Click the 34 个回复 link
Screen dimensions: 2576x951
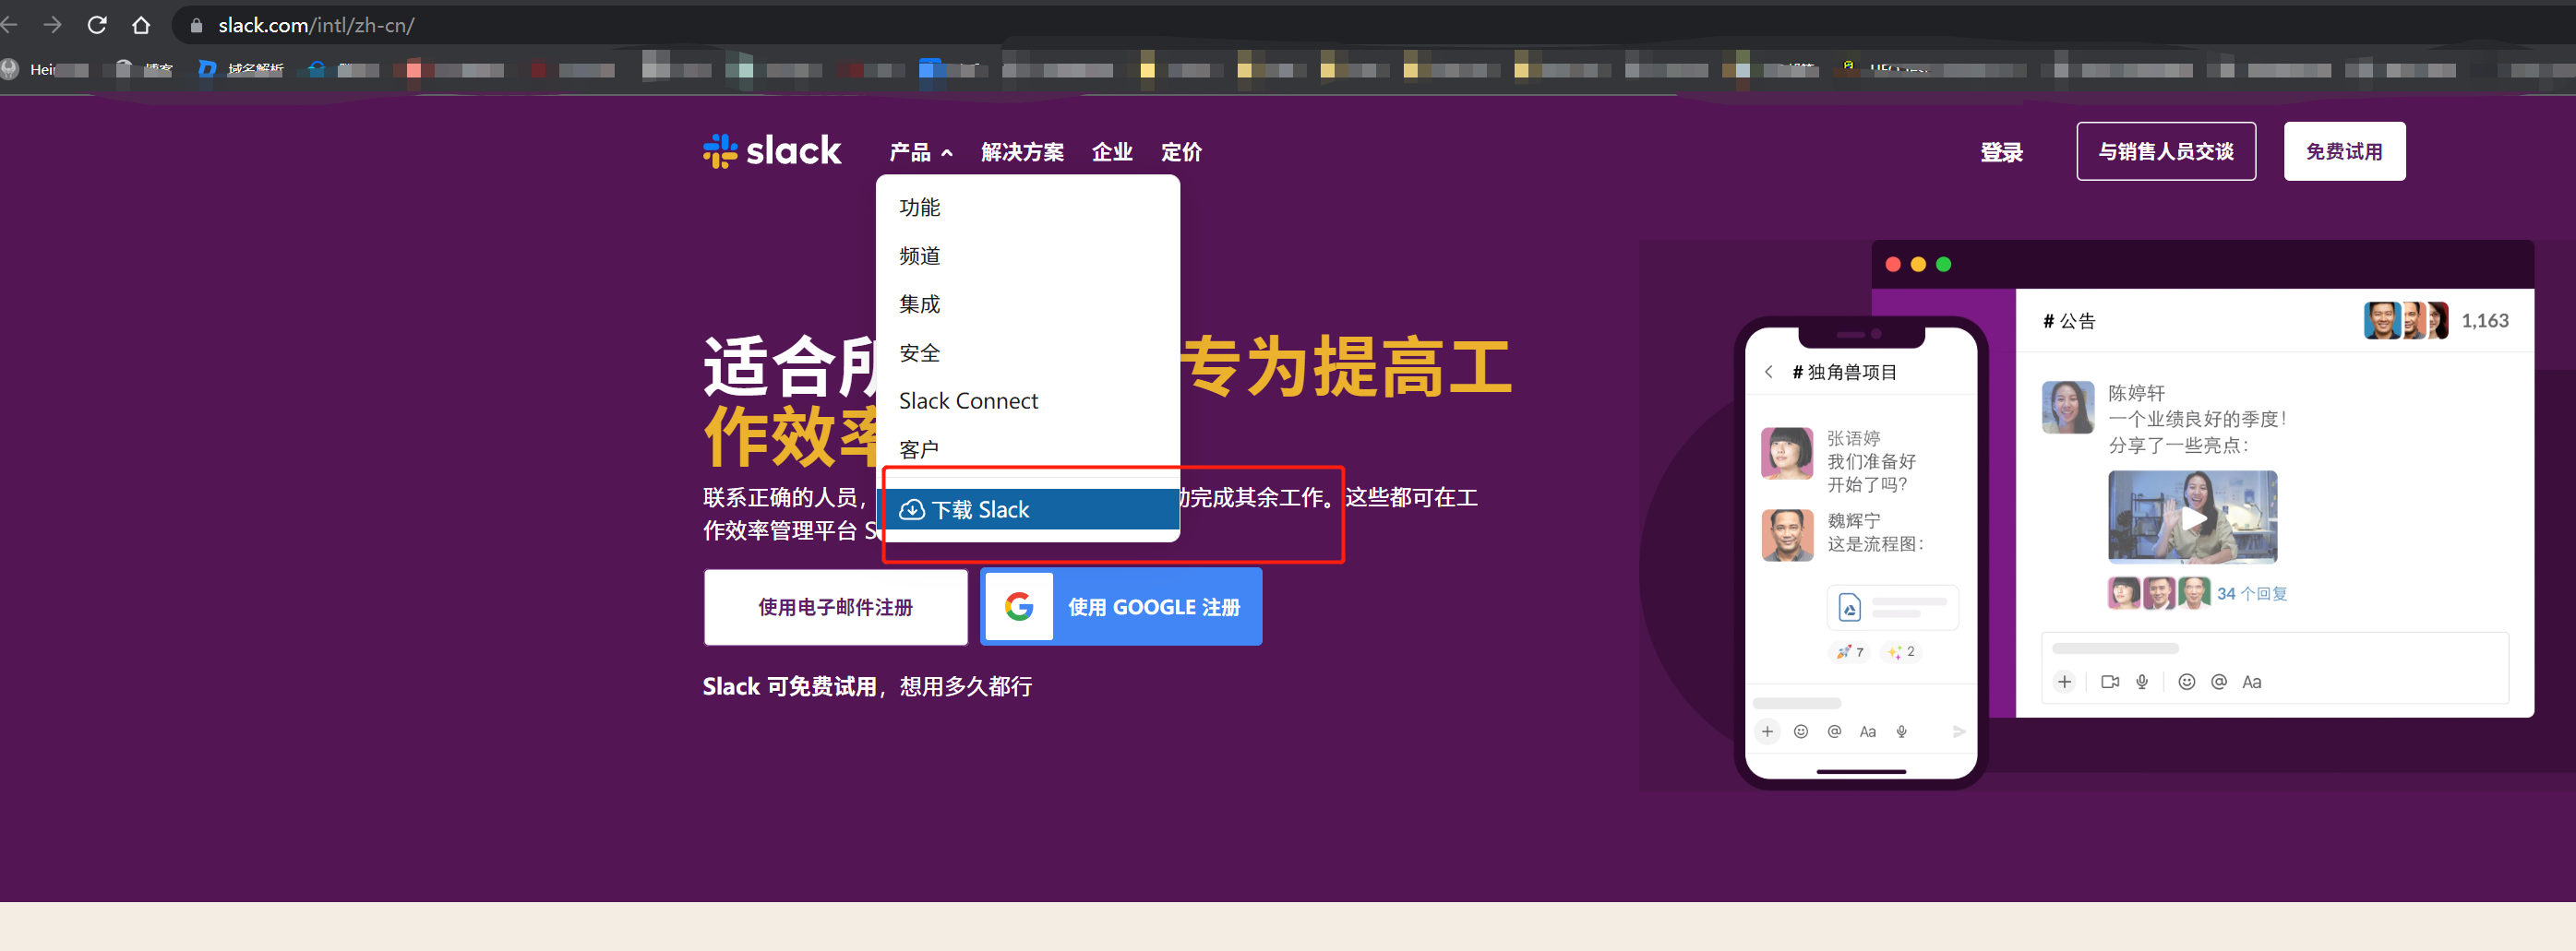coord(2251,593)
